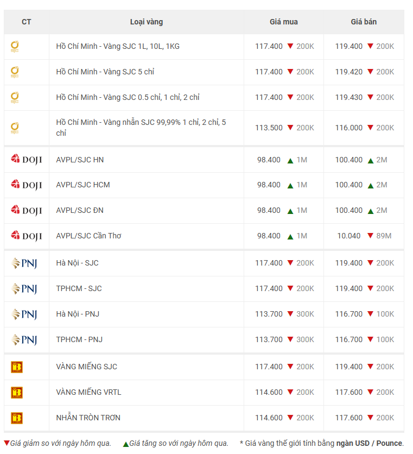The height and width of the screenshot is (454, 413).
Task: Click the DOJI logo next to AVPL/SJC HN
Action: (27, 160)
